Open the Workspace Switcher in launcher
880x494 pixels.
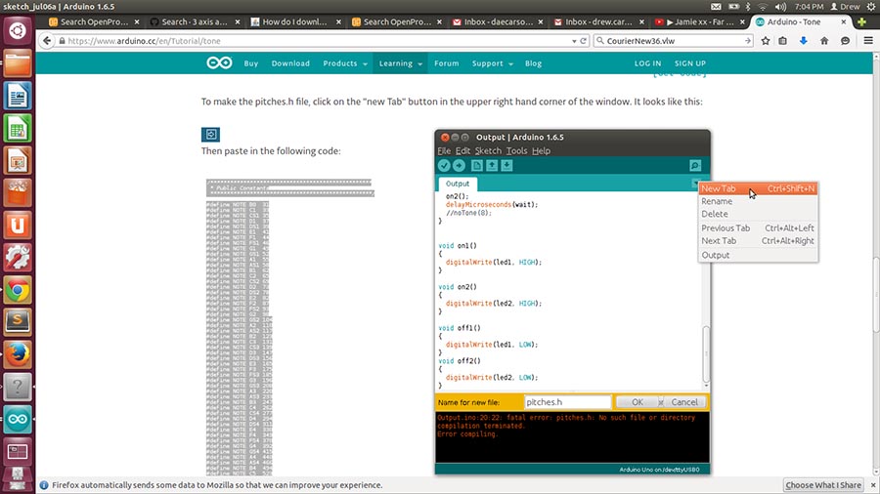pyautogui.click(x=18, y=451)
